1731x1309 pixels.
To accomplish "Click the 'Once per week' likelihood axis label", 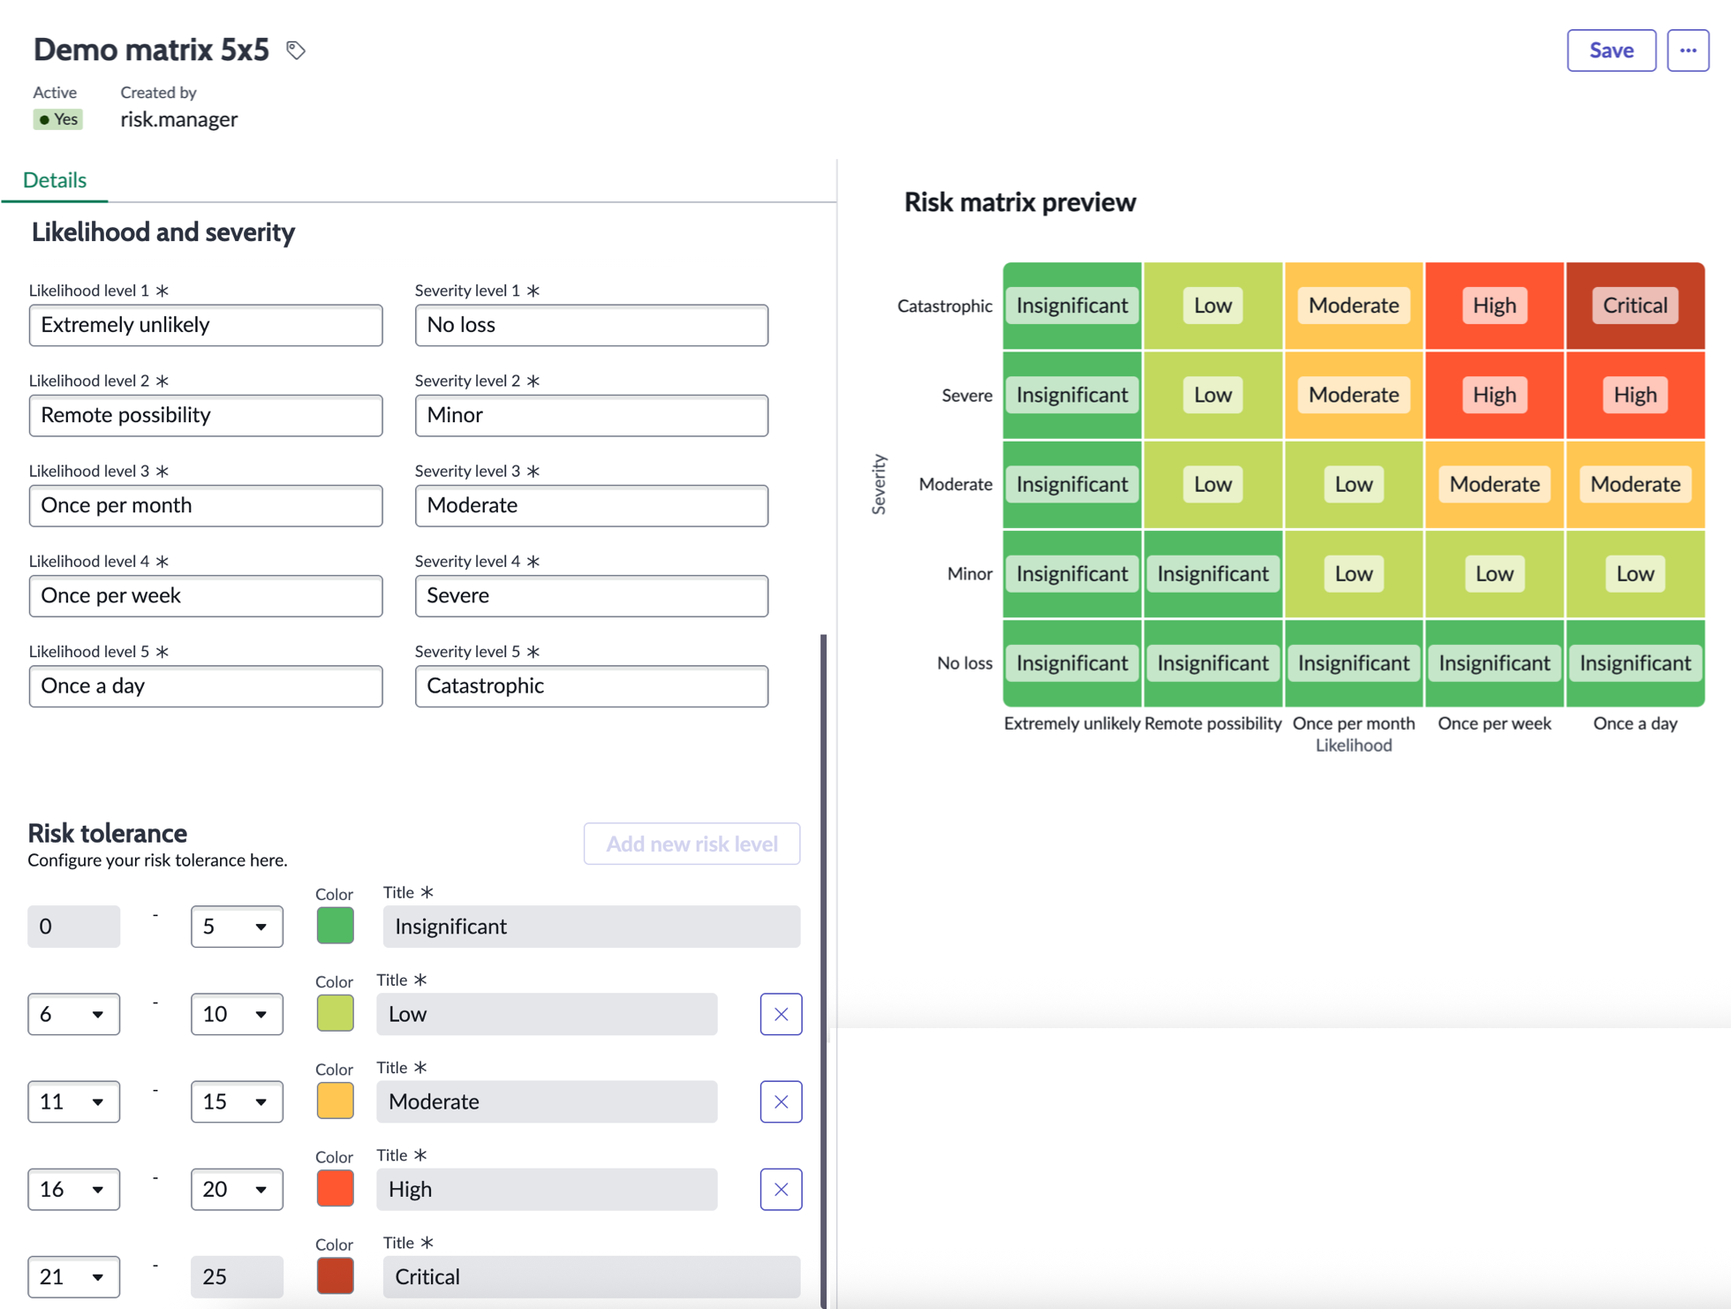I will coord(1494,723).
